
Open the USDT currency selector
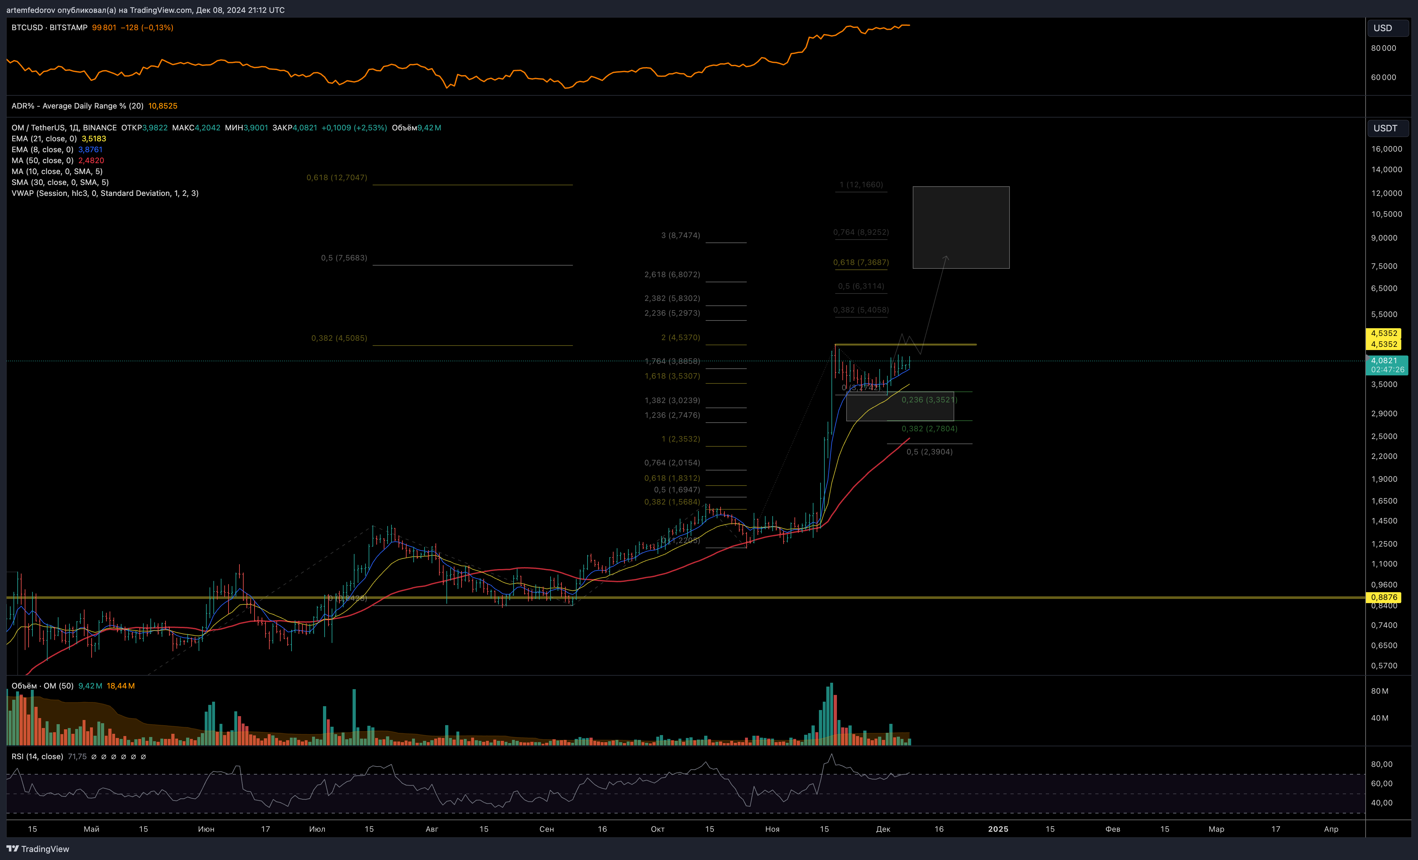pyautogui.click(x=1387, y=128)
